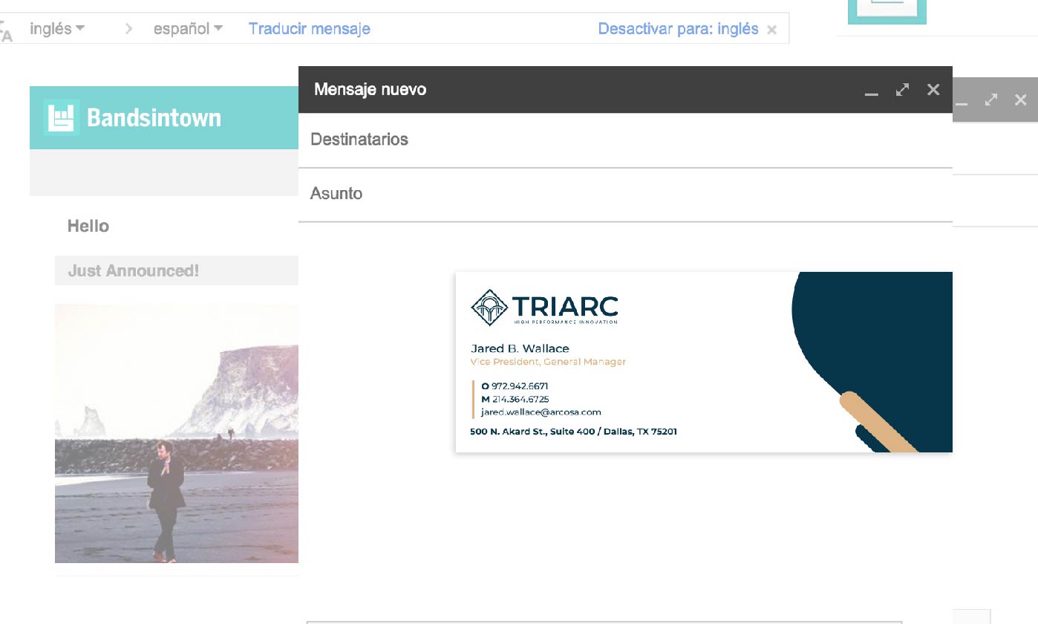Close the gray background compose window

click(x=1021, y=100)
